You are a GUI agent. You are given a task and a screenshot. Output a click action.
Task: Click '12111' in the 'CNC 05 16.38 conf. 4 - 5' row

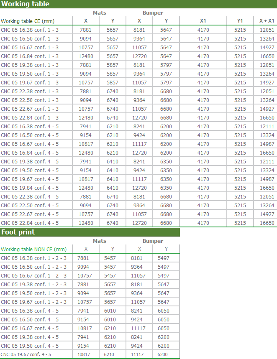(267, 127)
